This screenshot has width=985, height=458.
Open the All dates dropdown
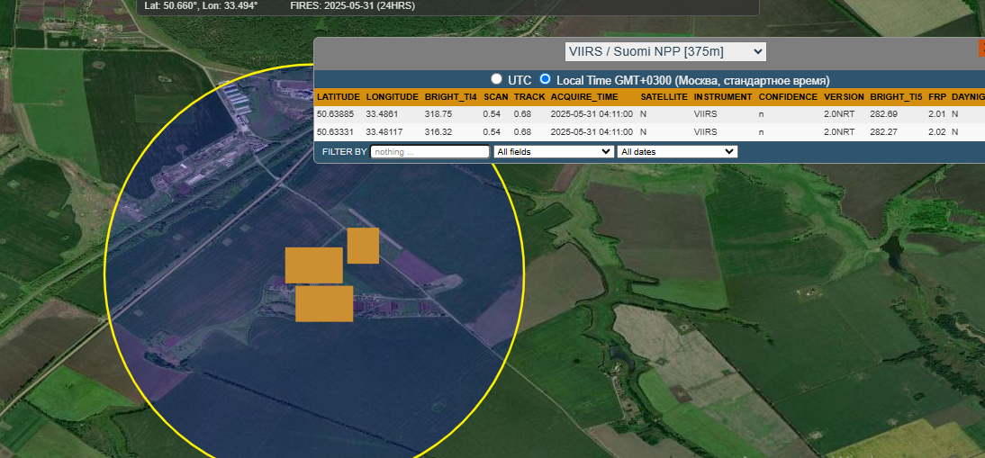click(677, 152)
